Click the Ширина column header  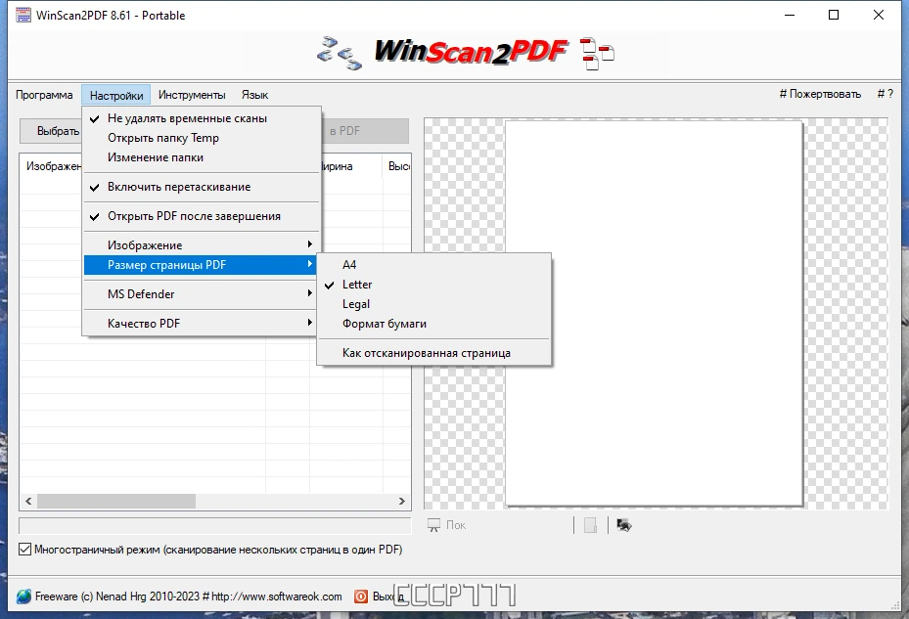click(x=351, y=166)
